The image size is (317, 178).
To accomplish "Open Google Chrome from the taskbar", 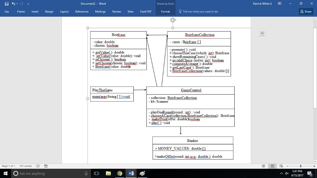I will click(119, 173).
